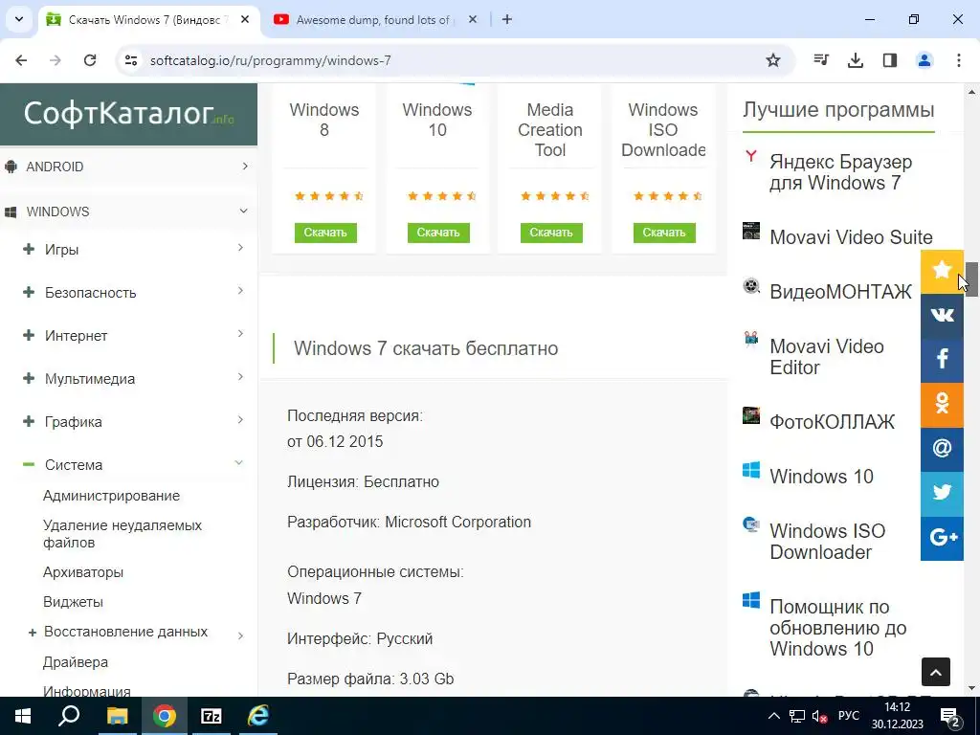Viewport: 980px width, 735px height.
Task: Open Помощник по обновлению до Windows 10
Action: tap(837, 628)
